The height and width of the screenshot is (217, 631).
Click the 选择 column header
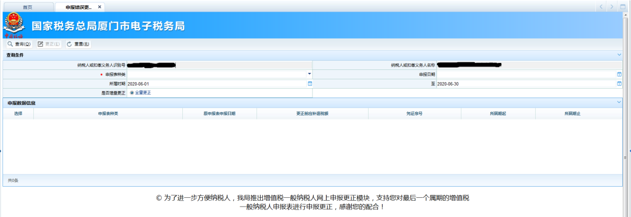[18, 114]
